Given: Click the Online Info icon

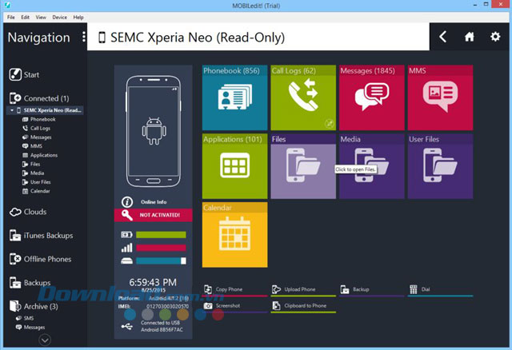Looking at the screenshot, I should [x=127, y=202].
